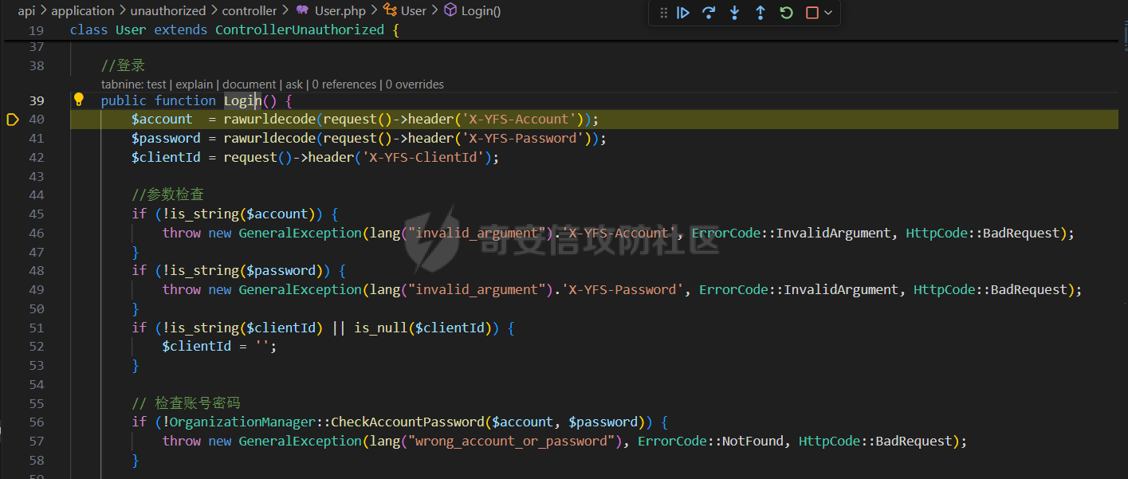Click the tabnine 'explain' code lens
This screenshot has height=479, width=1128.
click(195, 84)
